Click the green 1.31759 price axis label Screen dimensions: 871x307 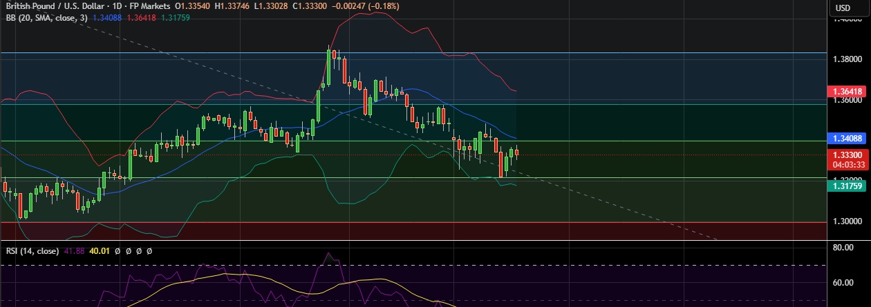tap(846, 186)
